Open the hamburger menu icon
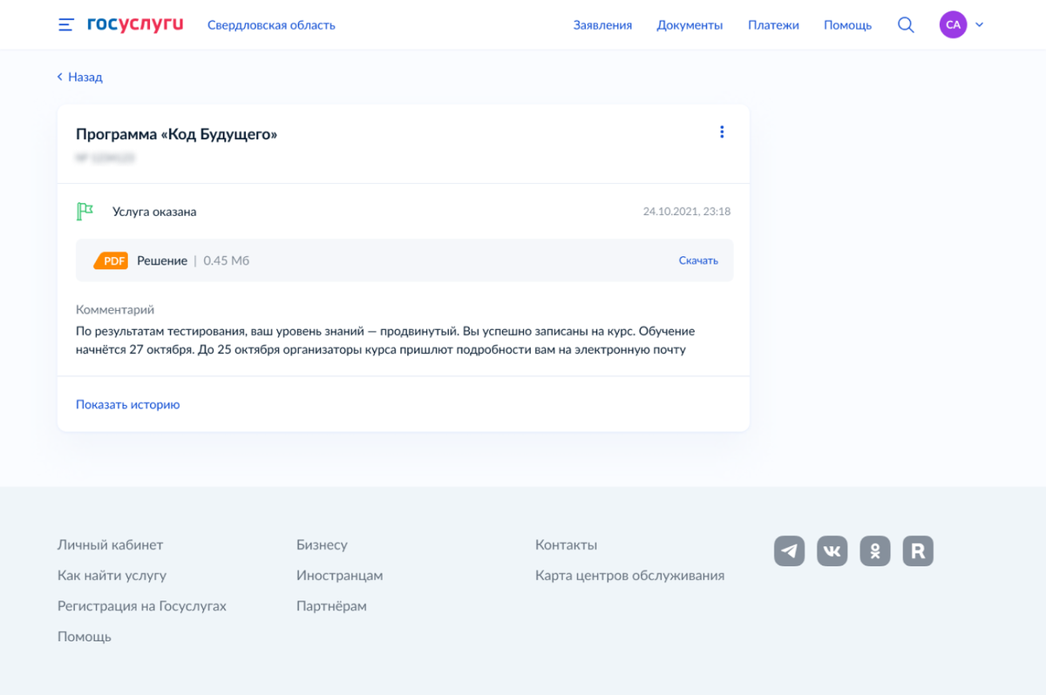Screen dimensions: 1046x695 (x=66, y=25)
